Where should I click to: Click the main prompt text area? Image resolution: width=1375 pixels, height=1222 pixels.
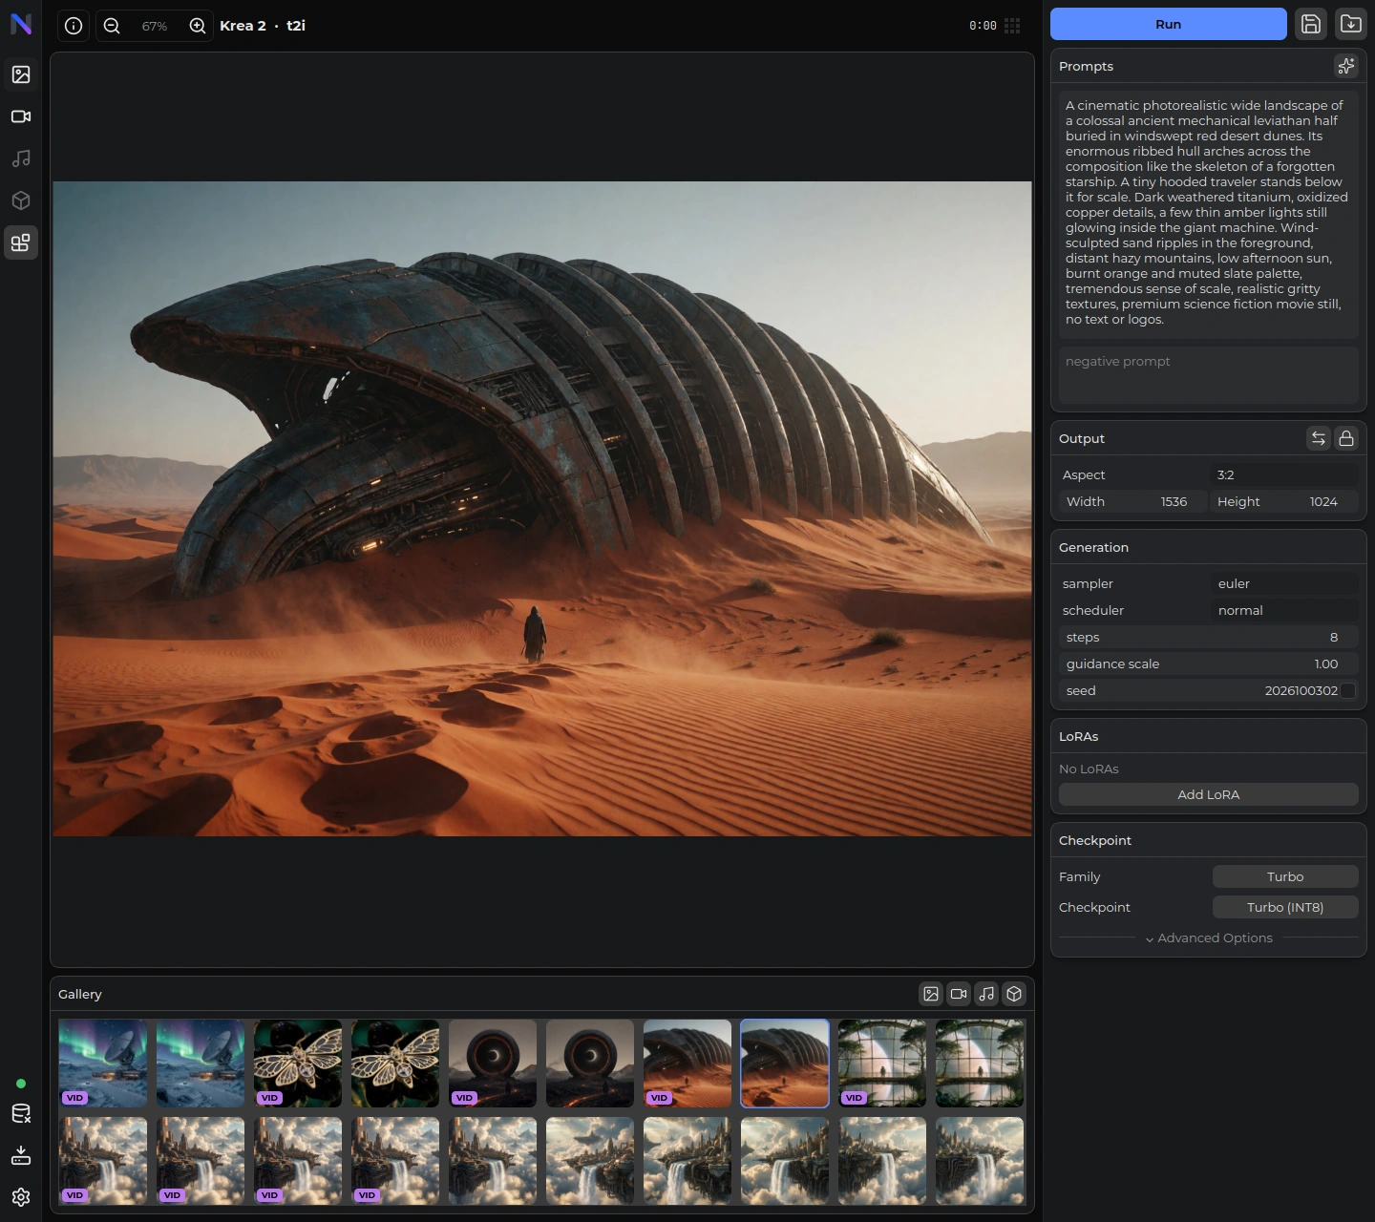pos(1209,214)
